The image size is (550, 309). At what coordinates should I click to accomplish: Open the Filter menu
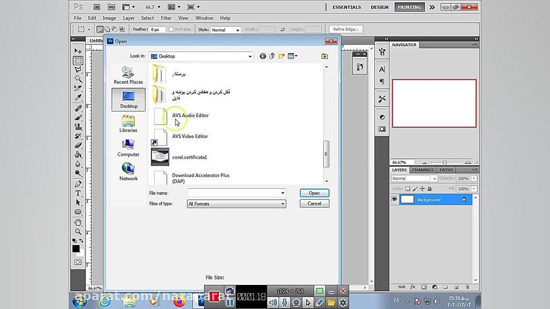click(166, 18)
